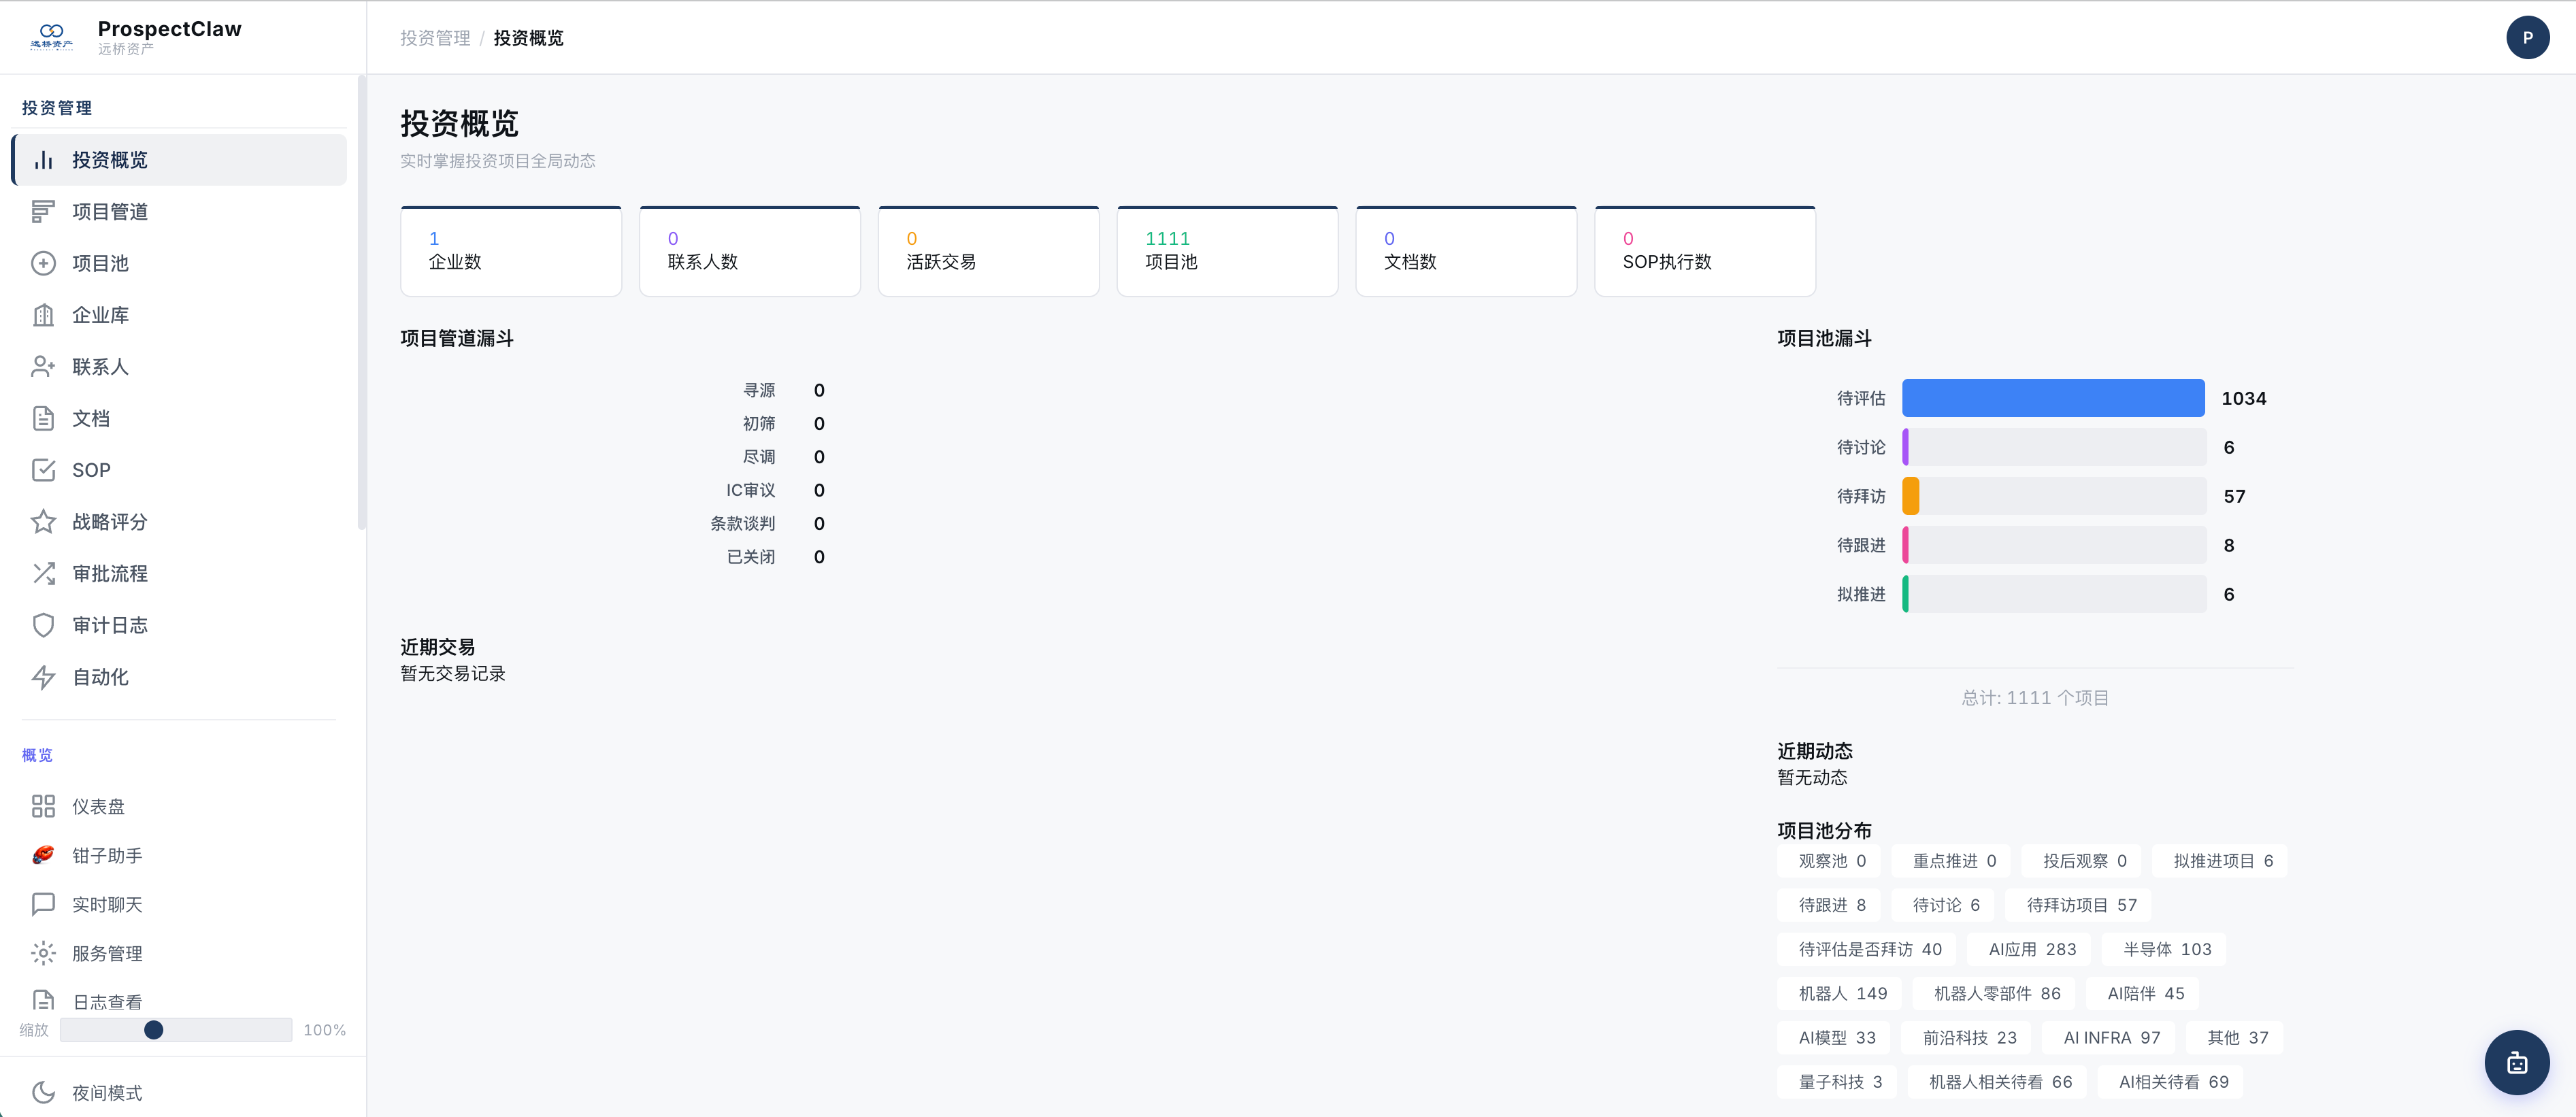The image size is (2576, 1117).
Task: Adjust the 缩放 zoom slider handle
Action: (x=154, y=1029)
